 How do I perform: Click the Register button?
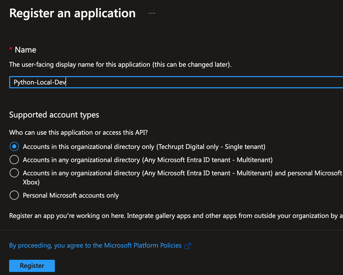coord(32,266)
